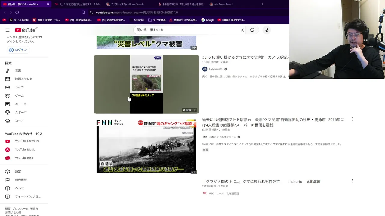The width and height of the screenshot is (385, 216).
Task: Click ANNnewsCH channel avatar icon
Action: (x=205, y=69)
